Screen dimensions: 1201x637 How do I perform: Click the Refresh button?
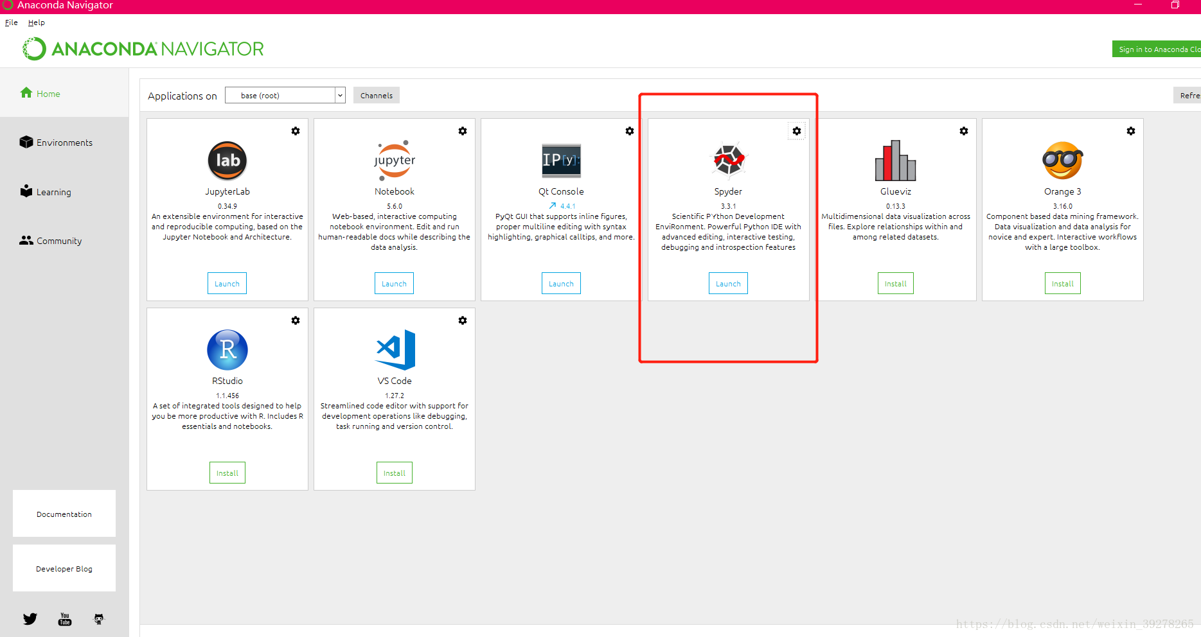point(1188,95)
